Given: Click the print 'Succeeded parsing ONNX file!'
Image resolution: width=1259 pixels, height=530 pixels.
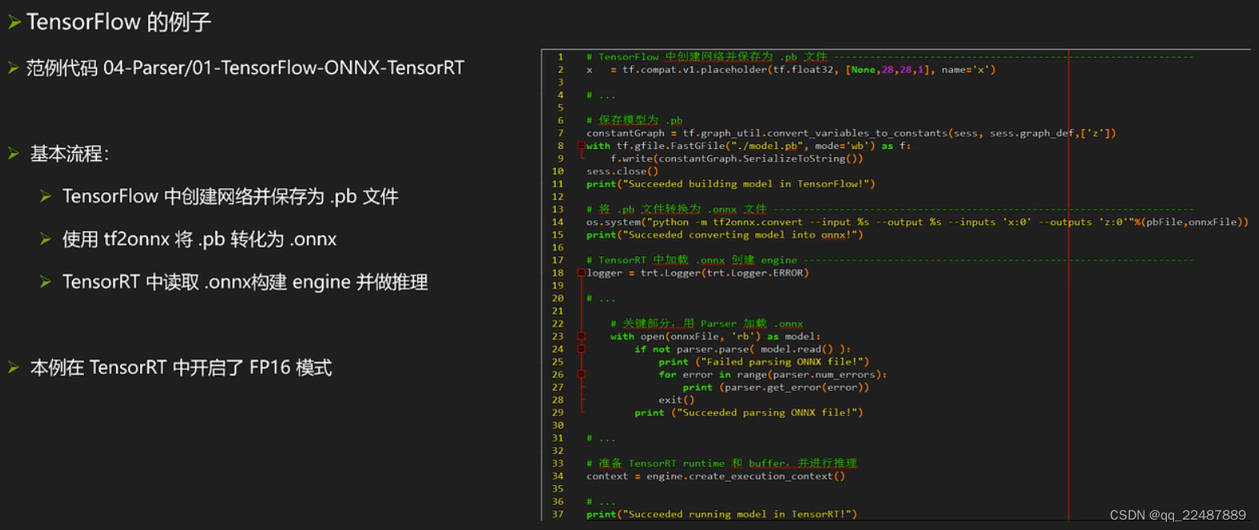Looking at the screenshot, I should [x=749, y=412].
